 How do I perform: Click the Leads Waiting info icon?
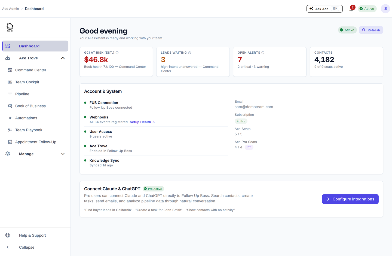click(189, 53)
